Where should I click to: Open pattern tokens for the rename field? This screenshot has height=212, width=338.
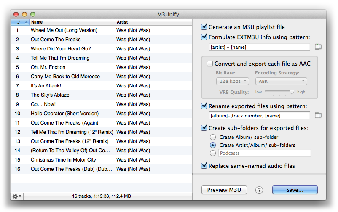coord(318,115)
